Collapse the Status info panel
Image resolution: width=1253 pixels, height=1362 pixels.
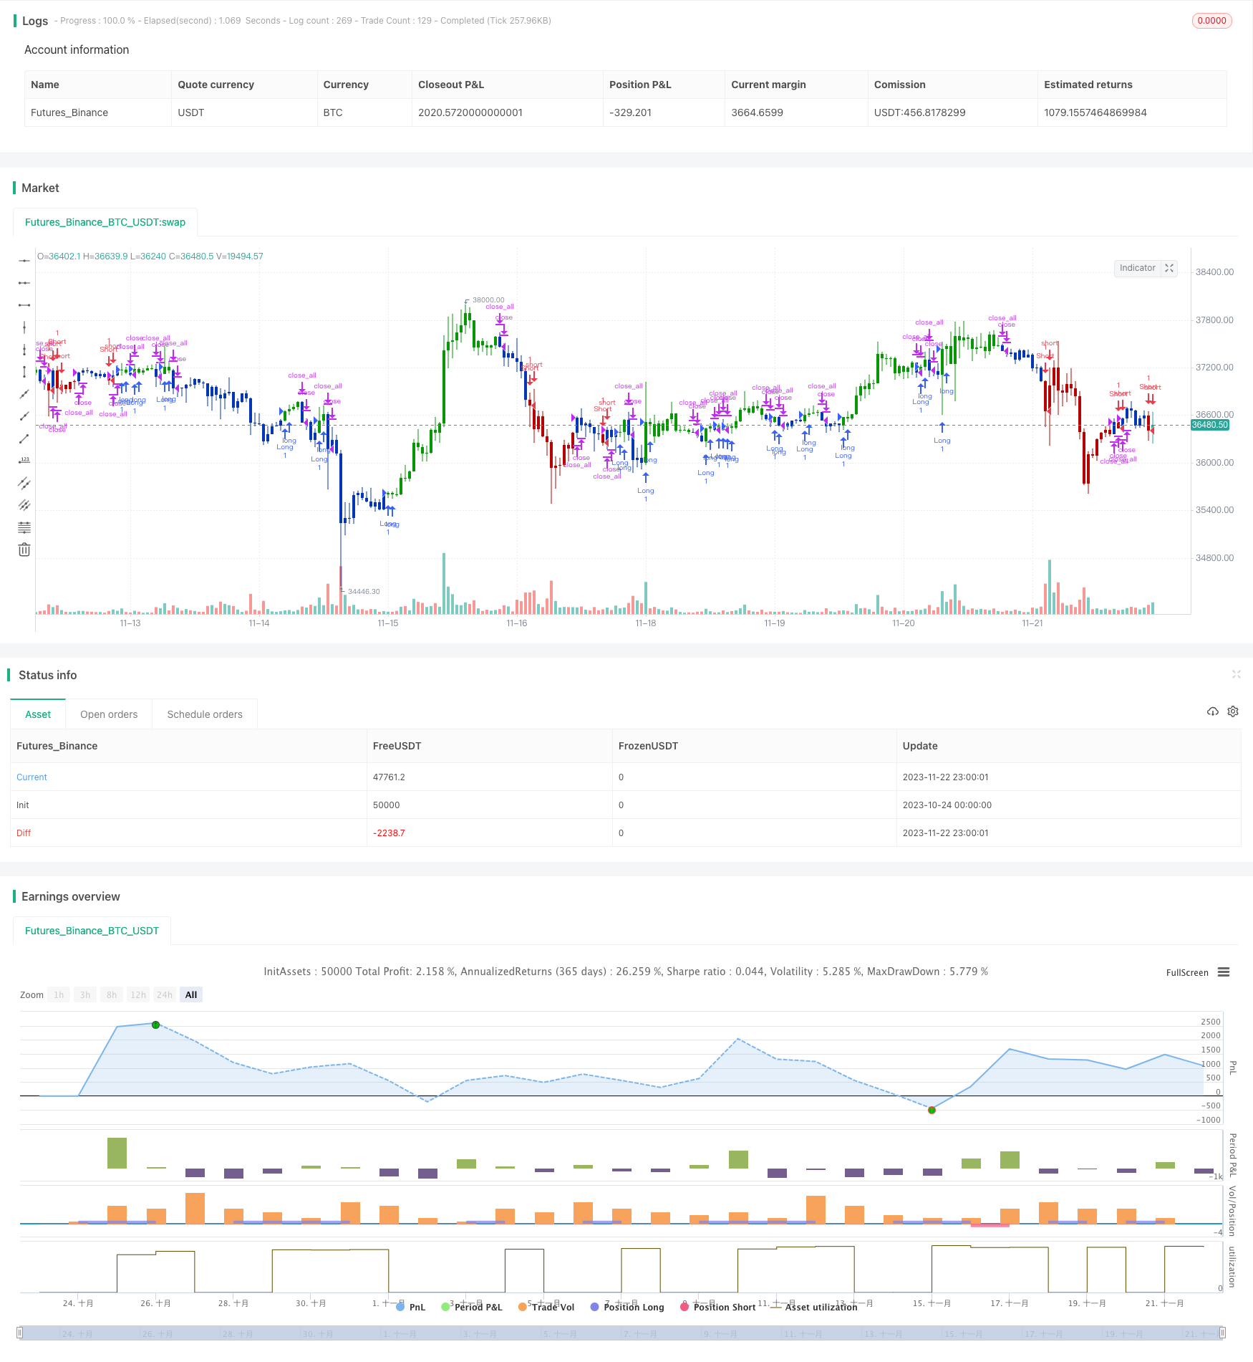coord(1236,674)
